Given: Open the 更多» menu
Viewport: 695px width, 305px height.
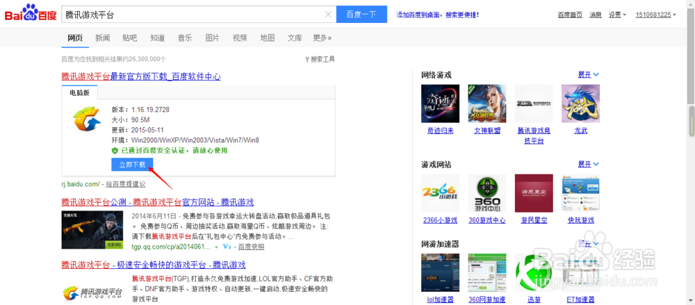Looking at the screenshot, I should (x=322, y=38).
